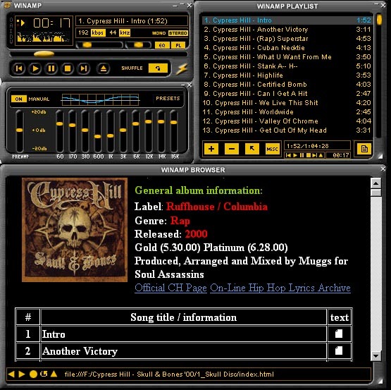Click the Skull & Bones album cover

[75, 230]
